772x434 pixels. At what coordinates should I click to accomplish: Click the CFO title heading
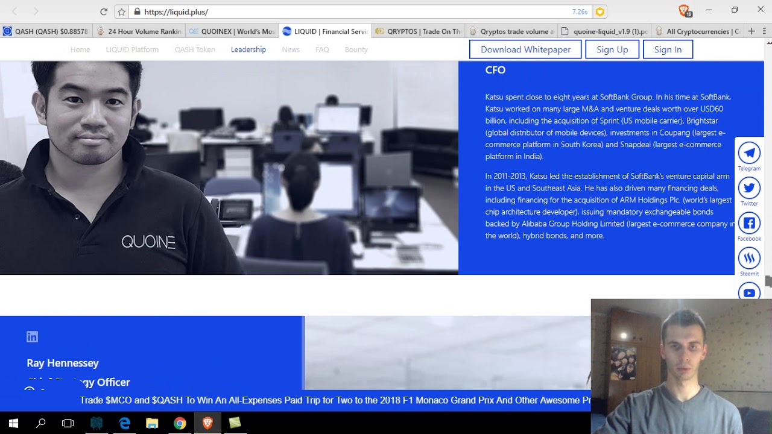point(495,70)
